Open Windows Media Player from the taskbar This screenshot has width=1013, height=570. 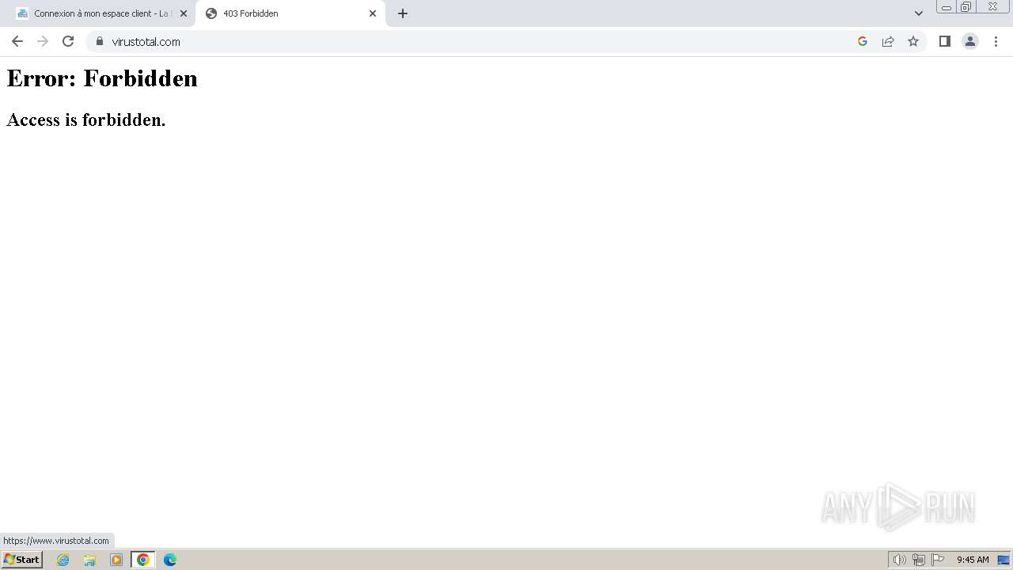[116, 560]
